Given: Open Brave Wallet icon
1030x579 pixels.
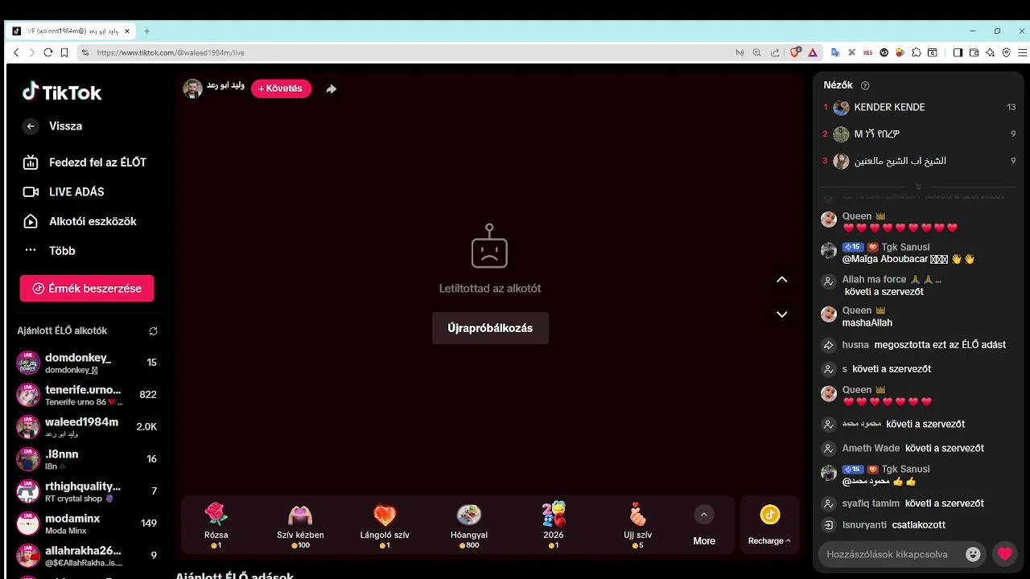Looking at the screenshot, I should (x=974, y=52).
